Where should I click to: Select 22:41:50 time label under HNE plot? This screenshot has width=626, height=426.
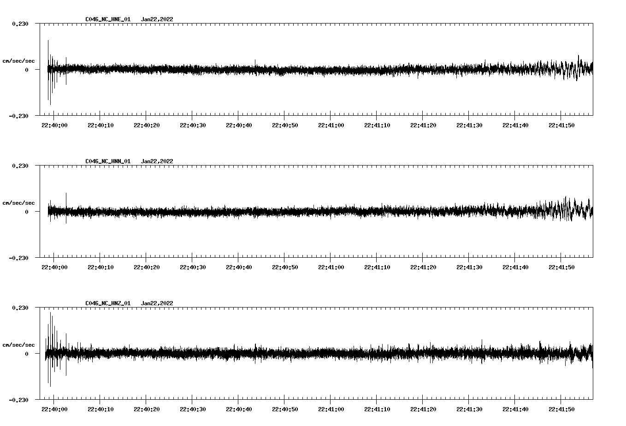(x=561, y=125)
